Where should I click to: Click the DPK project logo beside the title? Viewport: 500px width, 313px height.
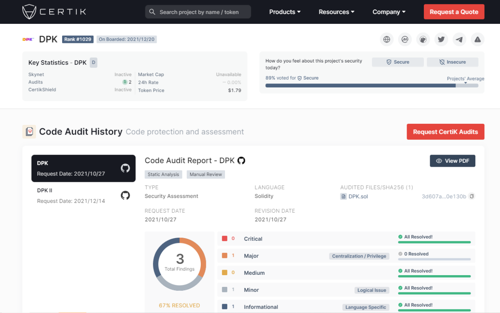(x=28, y=39)
